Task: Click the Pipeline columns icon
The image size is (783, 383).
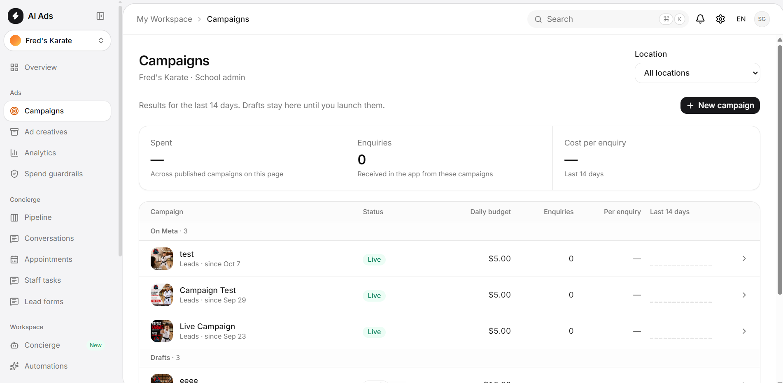Action: (x=14, y=217)
